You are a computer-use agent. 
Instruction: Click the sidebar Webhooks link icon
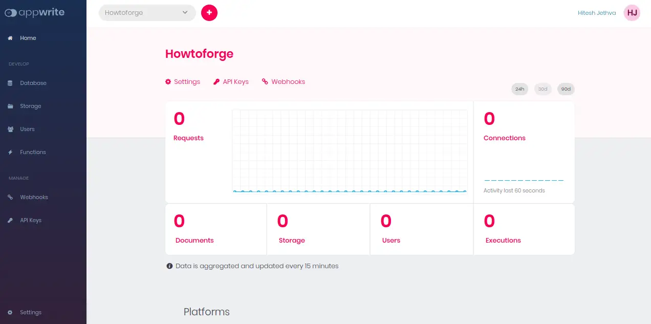[10, 198]
